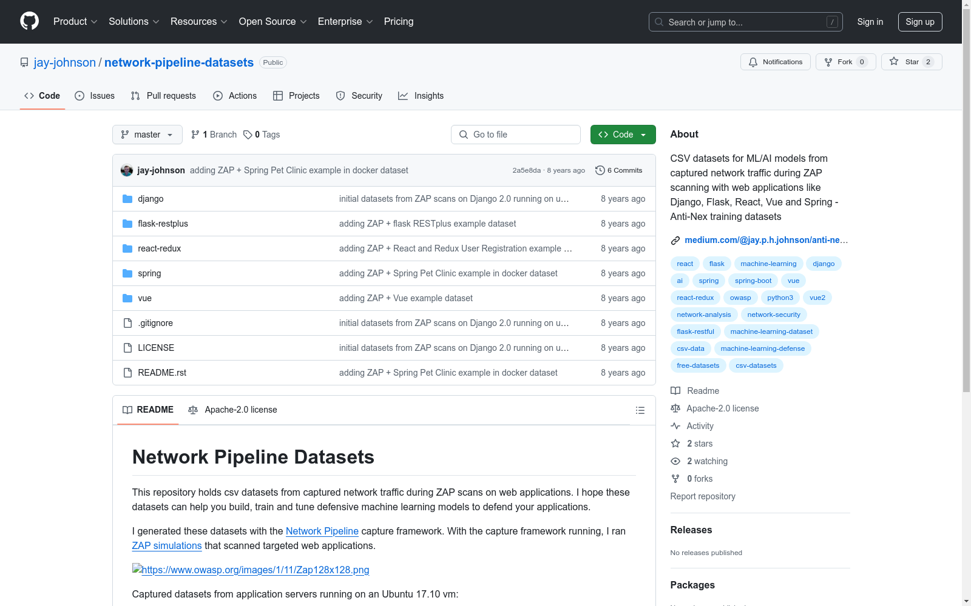Click the link icon beside medium.com URL

click(x=675, y=241)
